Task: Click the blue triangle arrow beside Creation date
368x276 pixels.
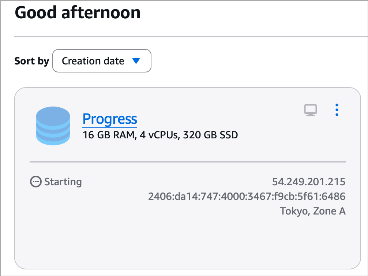Action: tap(136, 61)
